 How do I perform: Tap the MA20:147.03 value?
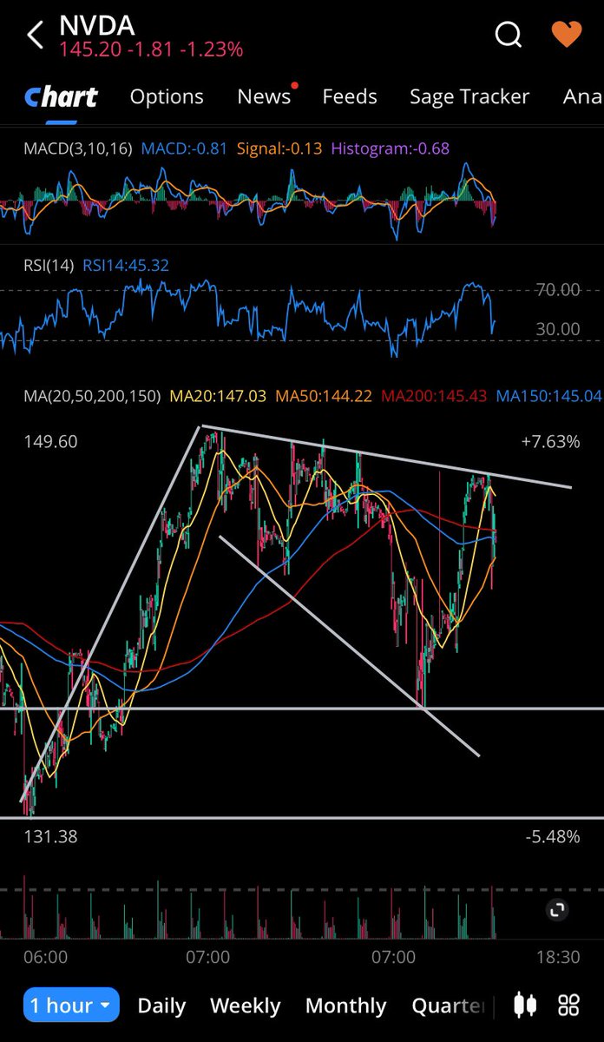tap(218, 396)
